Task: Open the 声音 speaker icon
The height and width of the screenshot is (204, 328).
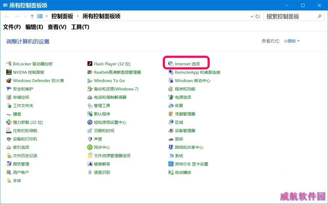Action: [90, 139]
